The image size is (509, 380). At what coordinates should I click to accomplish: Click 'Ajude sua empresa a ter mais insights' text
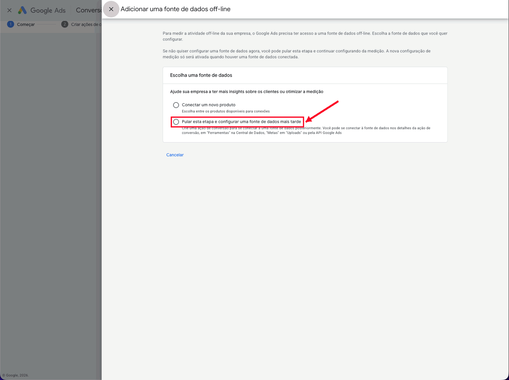point(247,92)
